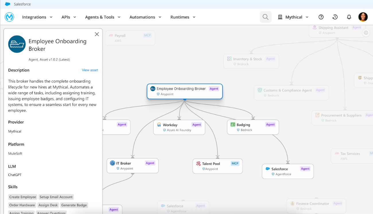The image size is (373, 214).
Task: Select the Create Employee skill tag
Action: [x=23, y=197]
